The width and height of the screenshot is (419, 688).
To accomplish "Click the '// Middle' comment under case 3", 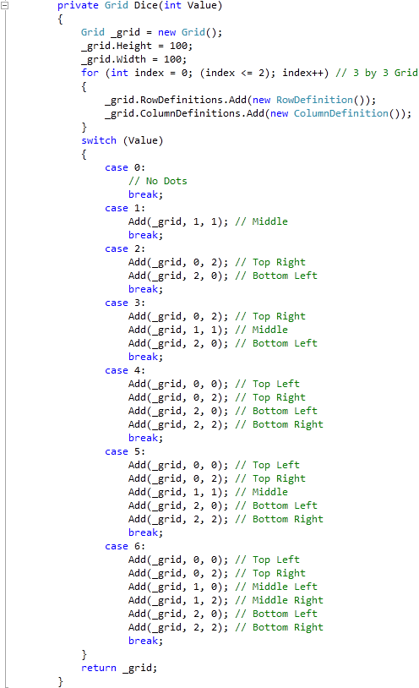I will 262,330.
